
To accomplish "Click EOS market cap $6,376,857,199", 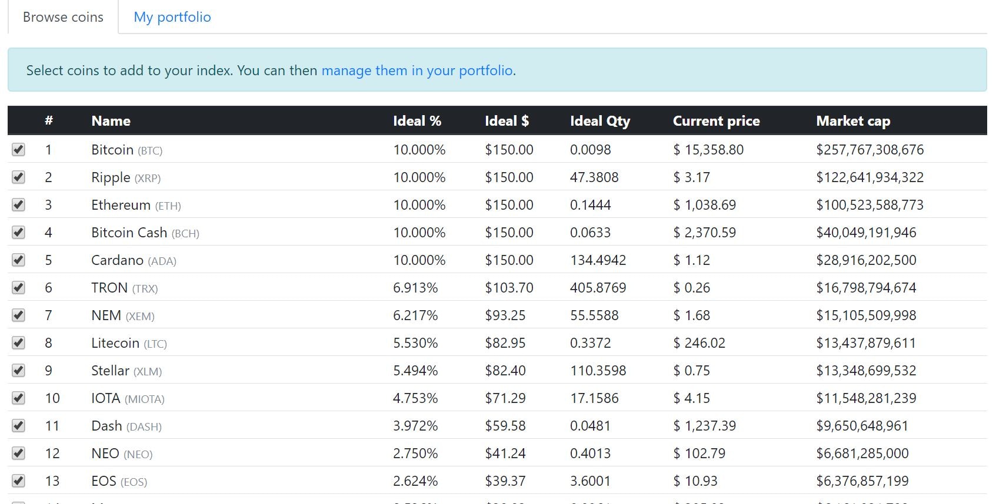I will click(x=862, y=481).
